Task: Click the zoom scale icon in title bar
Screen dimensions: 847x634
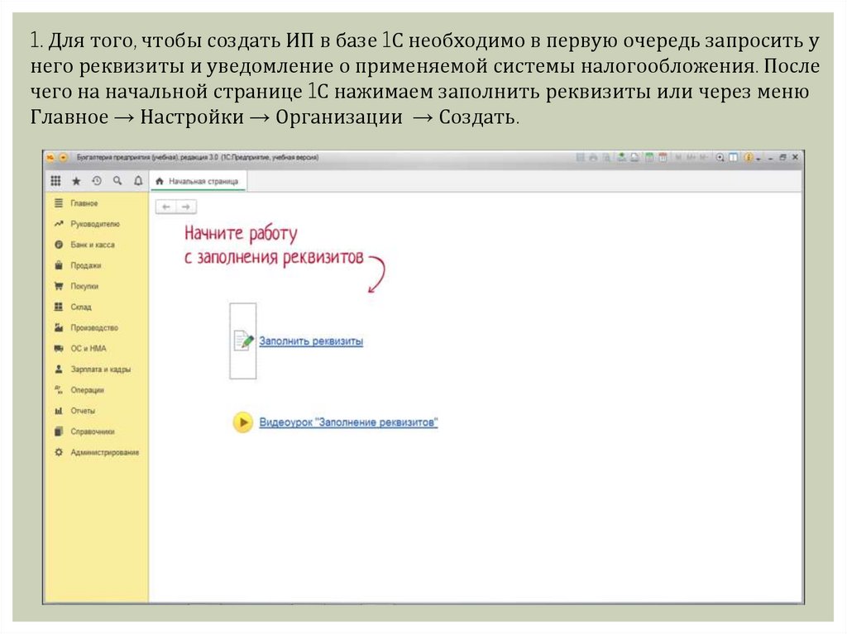Action: click(x=720, y=157)
